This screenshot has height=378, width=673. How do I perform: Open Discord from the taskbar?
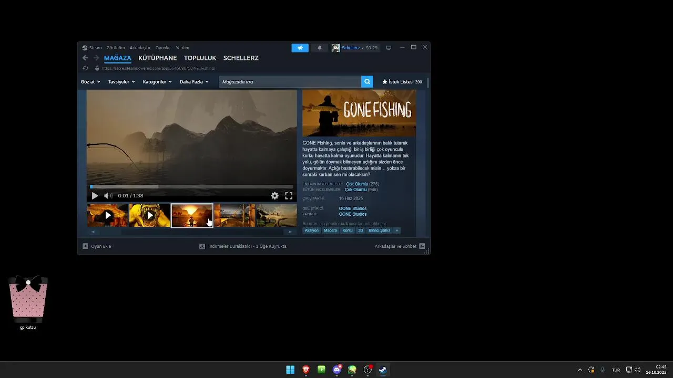tap(337, 370)
